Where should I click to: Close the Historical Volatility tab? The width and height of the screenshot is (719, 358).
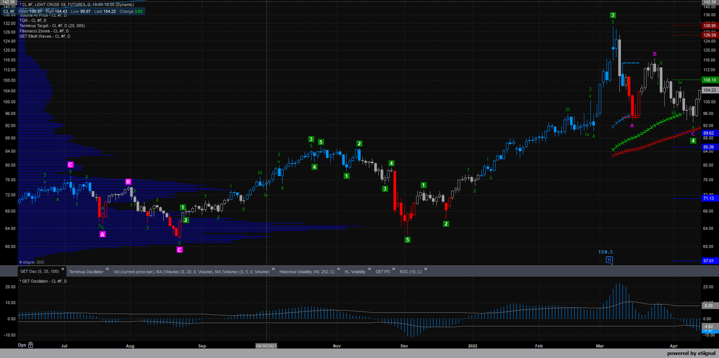coord(339,269)
